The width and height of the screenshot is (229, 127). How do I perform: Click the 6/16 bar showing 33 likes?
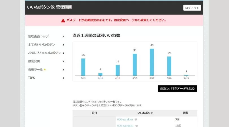point(135,65)
